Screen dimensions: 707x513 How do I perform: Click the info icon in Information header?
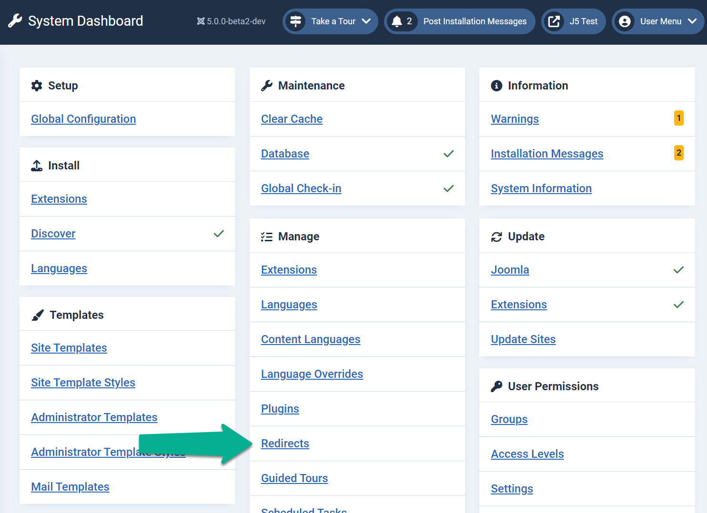(496, 86)
